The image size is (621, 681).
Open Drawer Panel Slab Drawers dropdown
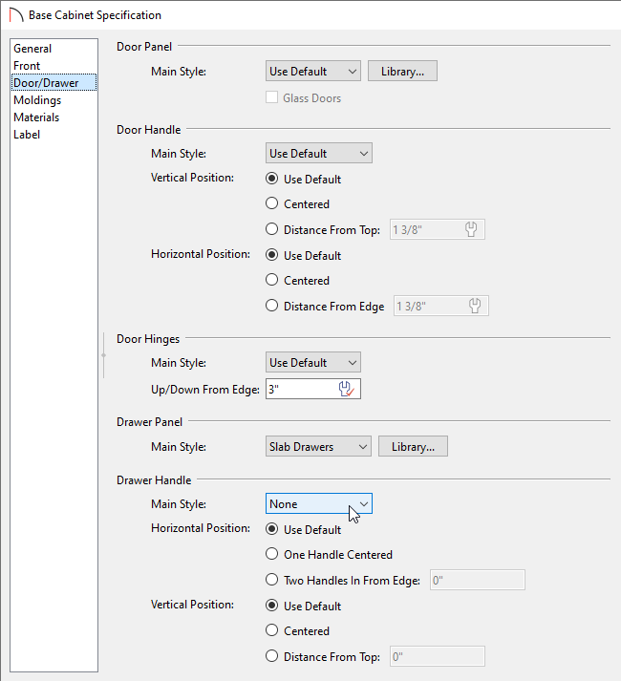click(318, 446)
